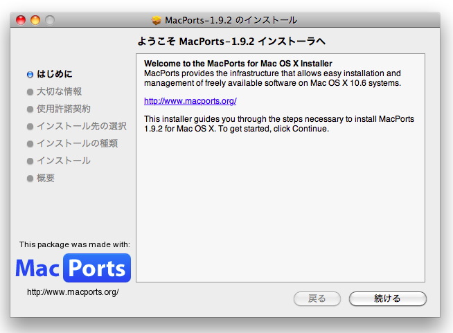
Task: Select the はじめに step in sidebar
Action: coord(55,74)
